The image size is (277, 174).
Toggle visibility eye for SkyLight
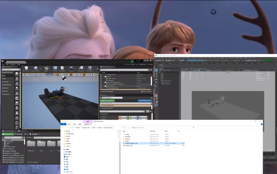coord(101,80)
